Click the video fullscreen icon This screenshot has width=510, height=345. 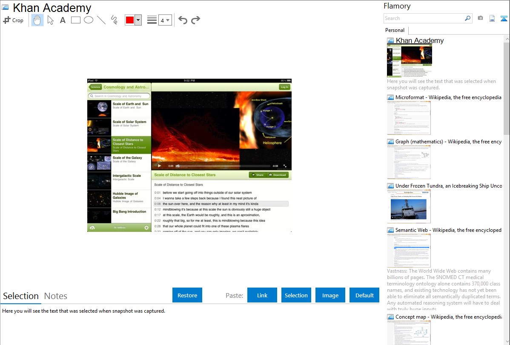coord(285,166)
